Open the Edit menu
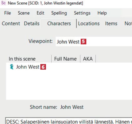The image size is (132, 124). [40, 13]
